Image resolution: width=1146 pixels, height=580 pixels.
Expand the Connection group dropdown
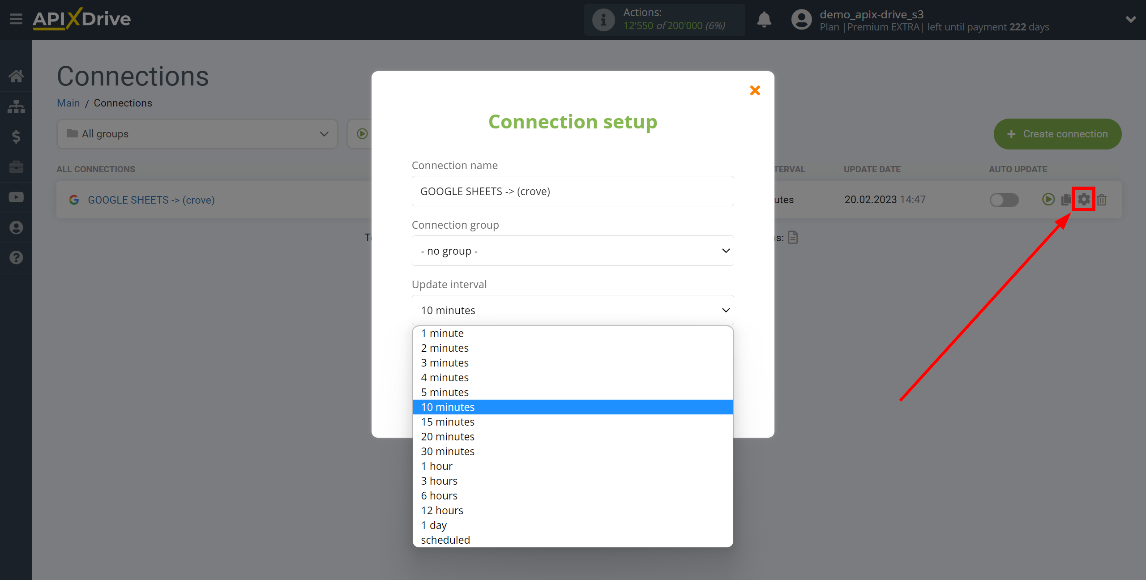pos(573,251)
